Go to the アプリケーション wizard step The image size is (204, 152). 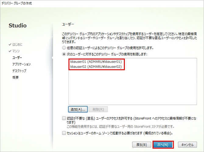[21, 64]
